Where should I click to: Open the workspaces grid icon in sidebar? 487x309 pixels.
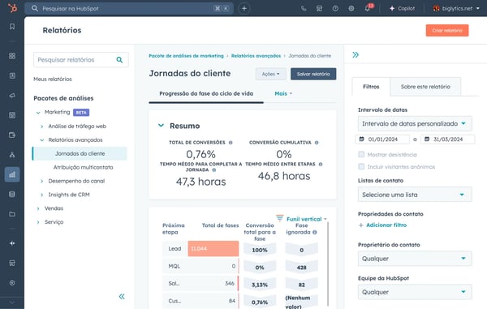[12, 56]
